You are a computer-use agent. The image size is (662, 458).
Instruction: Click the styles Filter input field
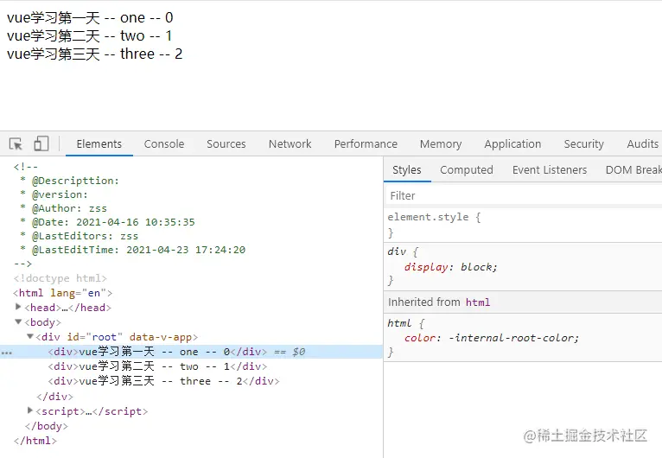click(x=519, y=196)
